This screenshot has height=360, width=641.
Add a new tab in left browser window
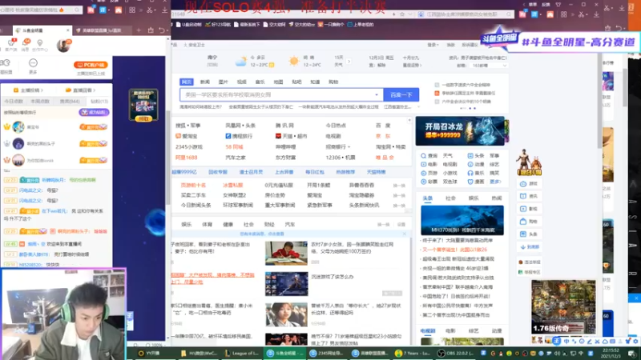pyautogui.click(x=139, y=30)
